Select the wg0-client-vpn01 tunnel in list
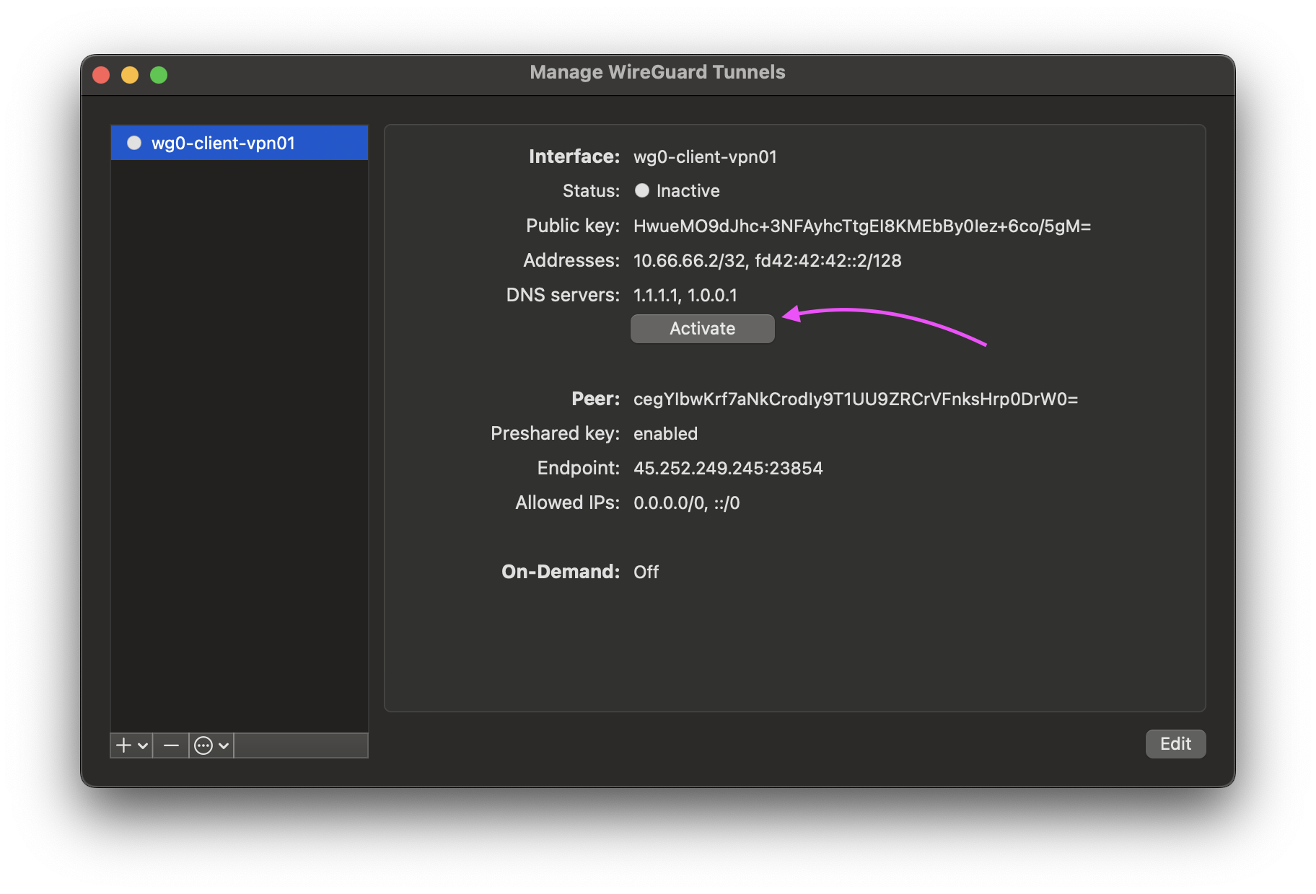This screenshot has height=894, width=1316. tap(238, 143)
